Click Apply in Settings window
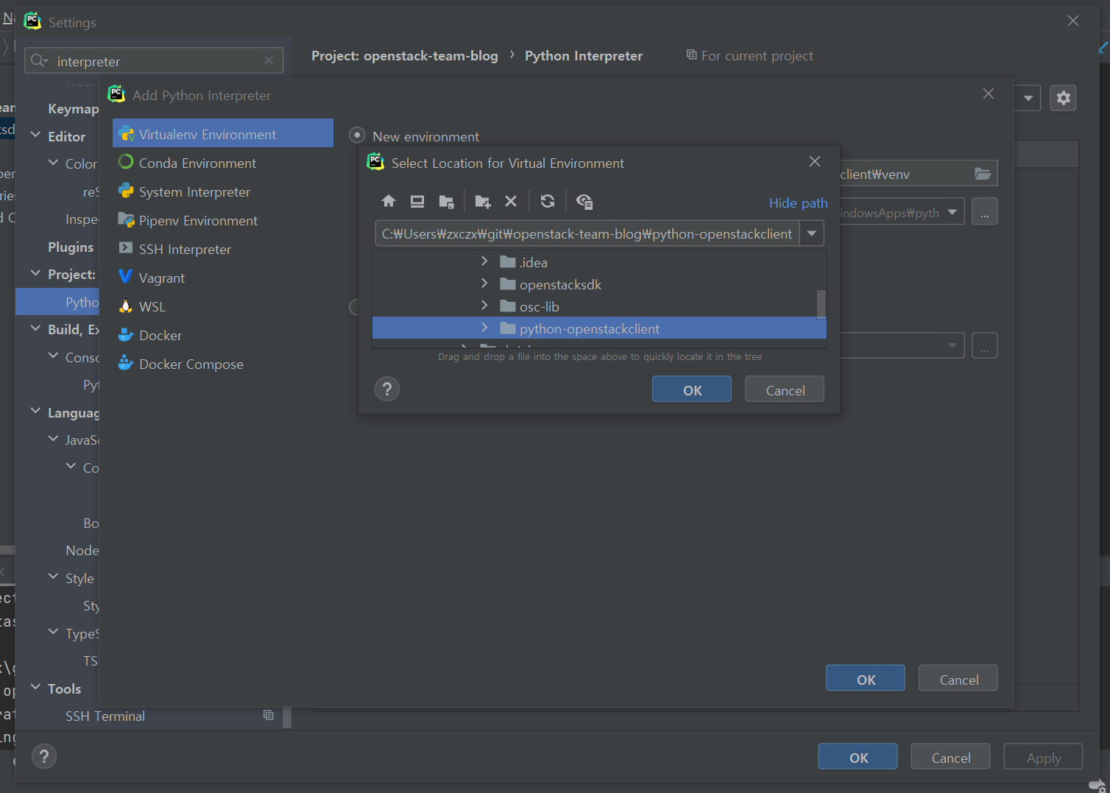This screenshot has width=1110, height=793. point(1044,757)
